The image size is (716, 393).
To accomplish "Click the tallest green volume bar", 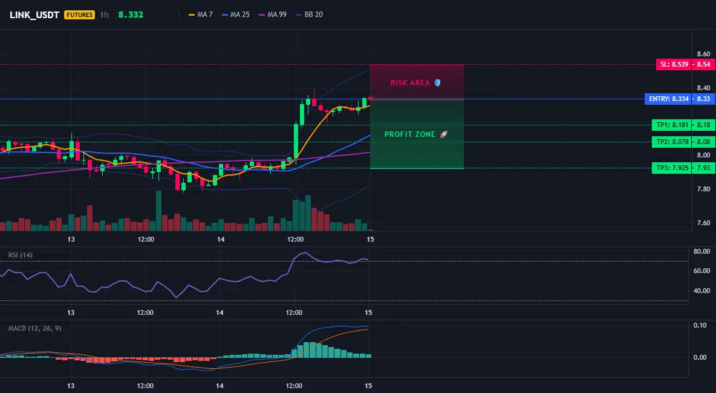I will coord(158,211).
